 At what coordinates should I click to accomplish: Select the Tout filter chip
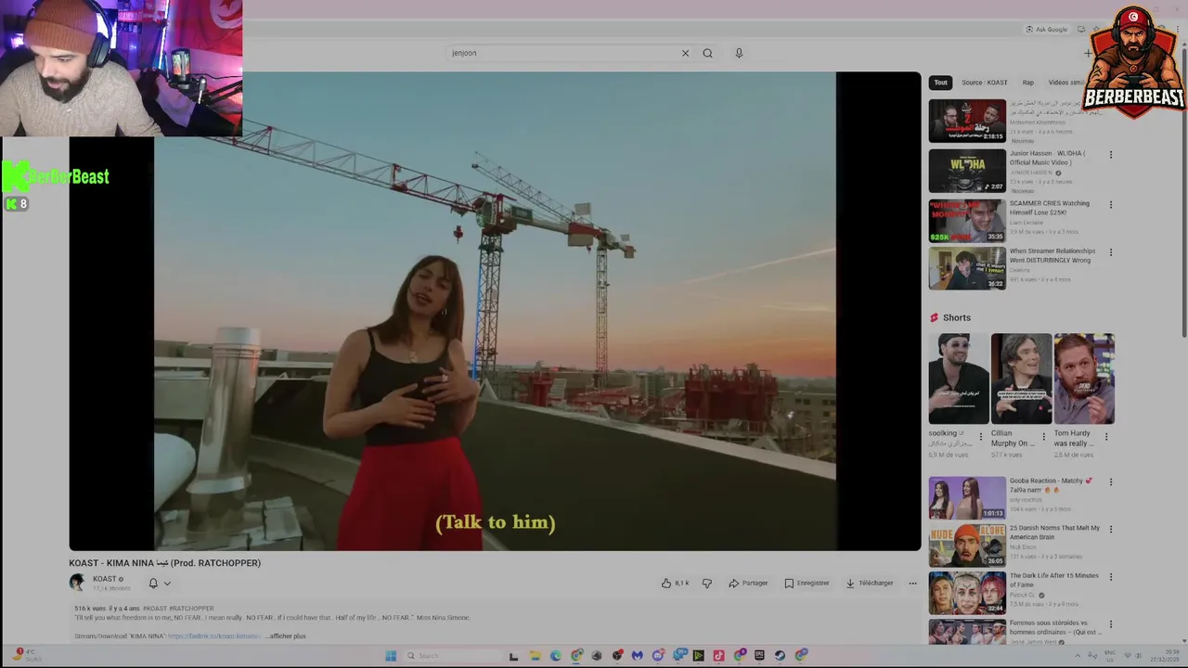coord(941,83)
